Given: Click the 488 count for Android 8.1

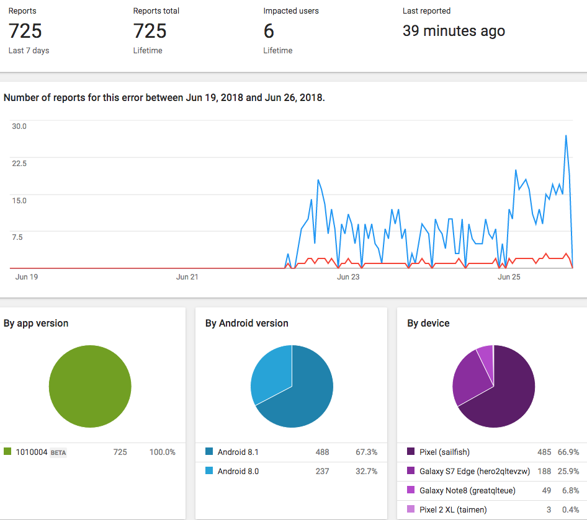Looking at the screenshot, I should click(x=322, y=452).
